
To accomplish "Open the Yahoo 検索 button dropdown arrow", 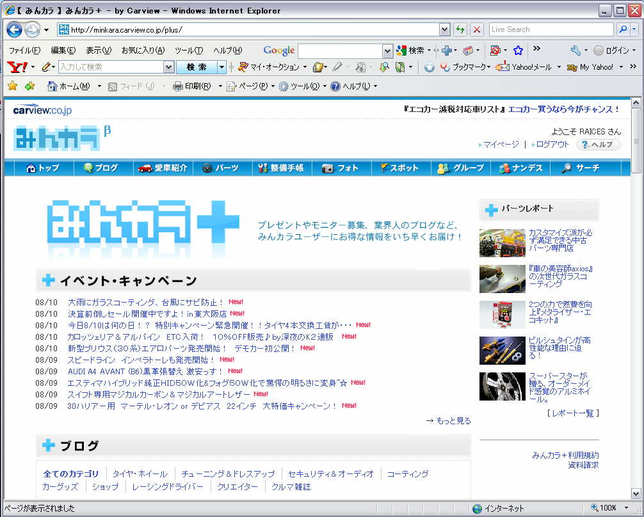I will [221, 67].
